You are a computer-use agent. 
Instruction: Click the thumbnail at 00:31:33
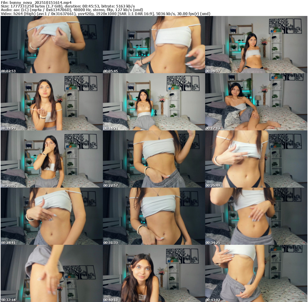[x=154, y=216]
